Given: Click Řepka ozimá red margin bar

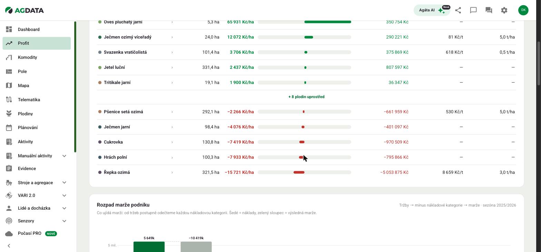Looking at the screenshot, I should (x=299, y=172).
